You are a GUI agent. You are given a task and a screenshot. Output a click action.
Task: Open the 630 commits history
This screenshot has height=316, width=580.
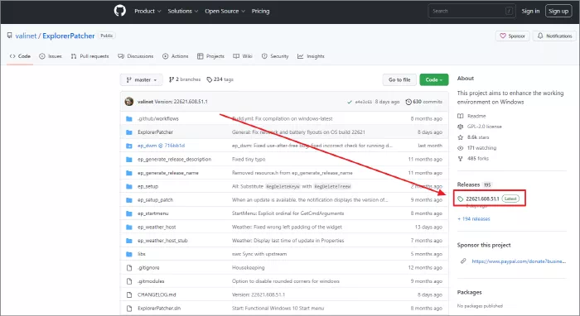pos(424,102)
